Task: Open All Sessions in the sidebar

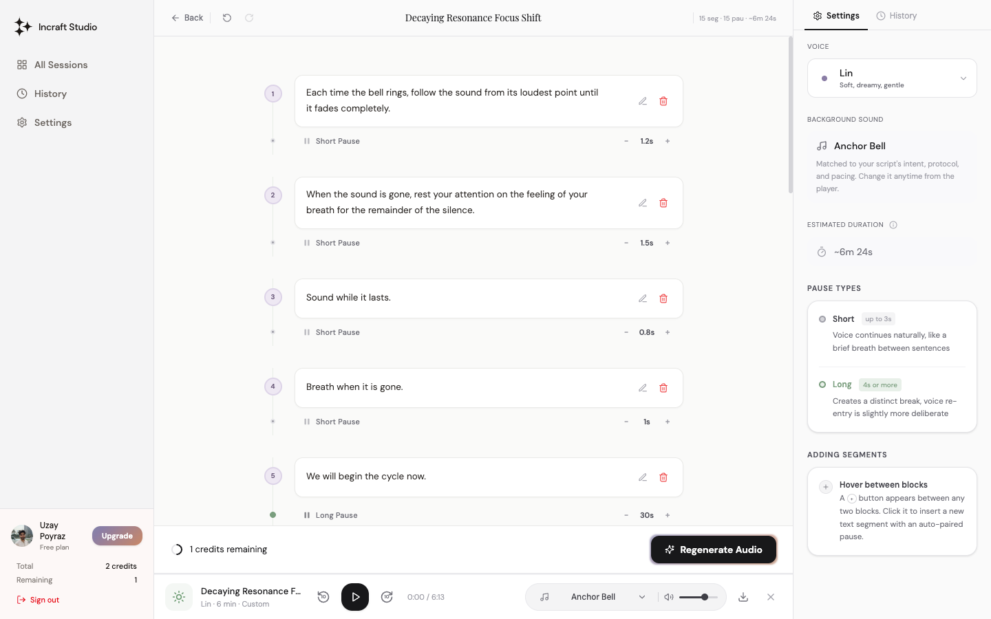Action: 61,65
